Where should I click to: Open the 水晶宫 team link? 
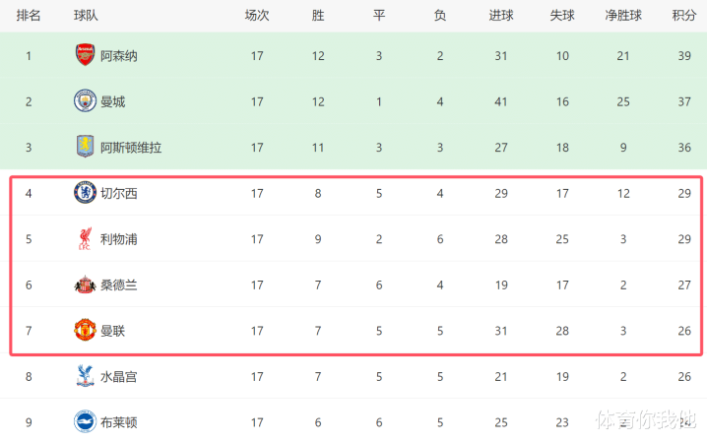(x=119, y=376)
